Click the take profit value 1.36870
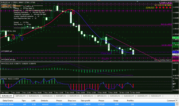The height and width of the screenshot is (106, 179). coord(87,104)
